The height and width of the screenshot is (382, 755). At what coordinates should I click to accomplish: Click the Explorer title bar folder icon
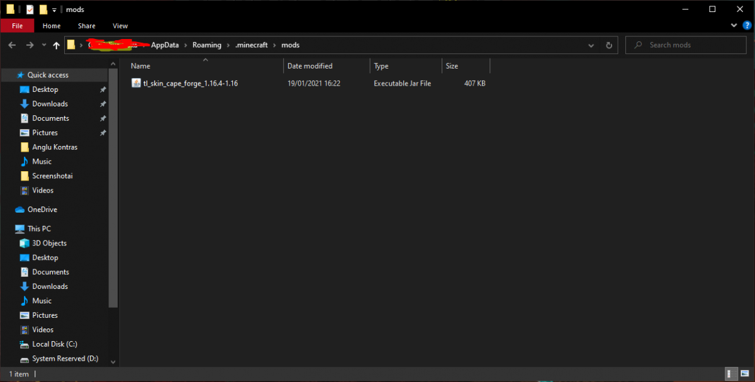click(x=11, y=9)
